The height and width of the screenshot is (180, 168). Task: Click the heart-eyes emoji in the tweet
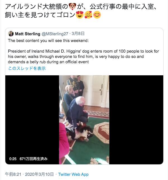tap(80, 15)
